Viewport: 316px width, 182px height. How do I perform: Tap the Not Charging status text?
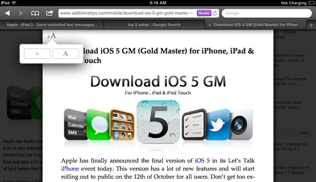[293, 3]
